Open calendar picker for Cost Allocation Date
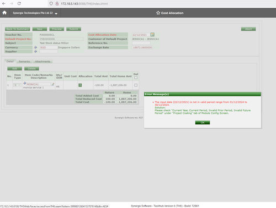The height and width of the screenshot is (208, 276). click(x=152, y=35)
